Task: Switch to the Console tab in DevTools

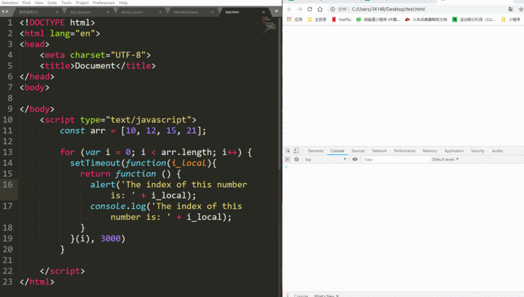Action: point(337,151)
